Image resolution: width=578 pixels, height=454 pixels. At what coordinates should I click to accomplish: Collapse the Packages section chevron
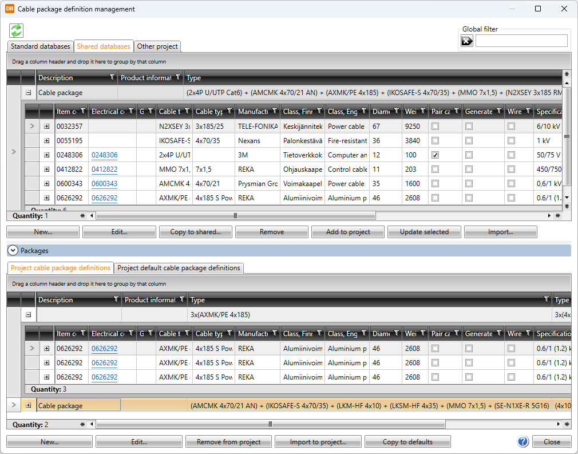point(13,250)
